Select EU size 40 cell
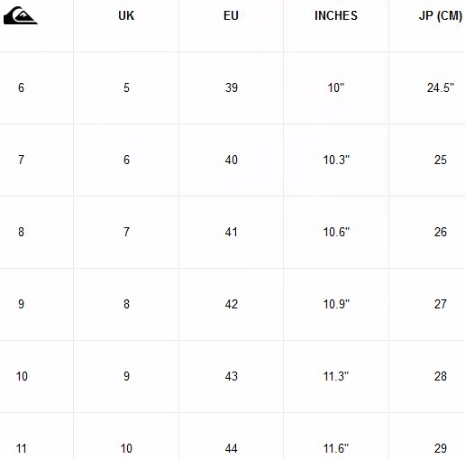Viewport: 465px width, 459px height. coord(232,160)
